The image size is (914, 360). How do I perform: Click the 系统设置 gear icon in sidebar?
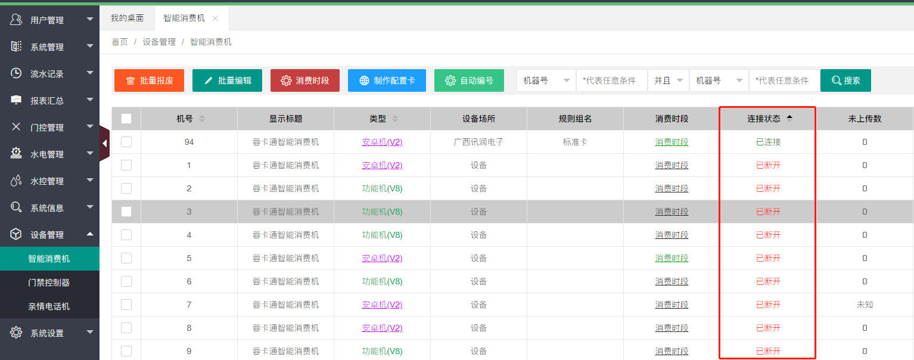pyautogui.click(x=16, y=333)
